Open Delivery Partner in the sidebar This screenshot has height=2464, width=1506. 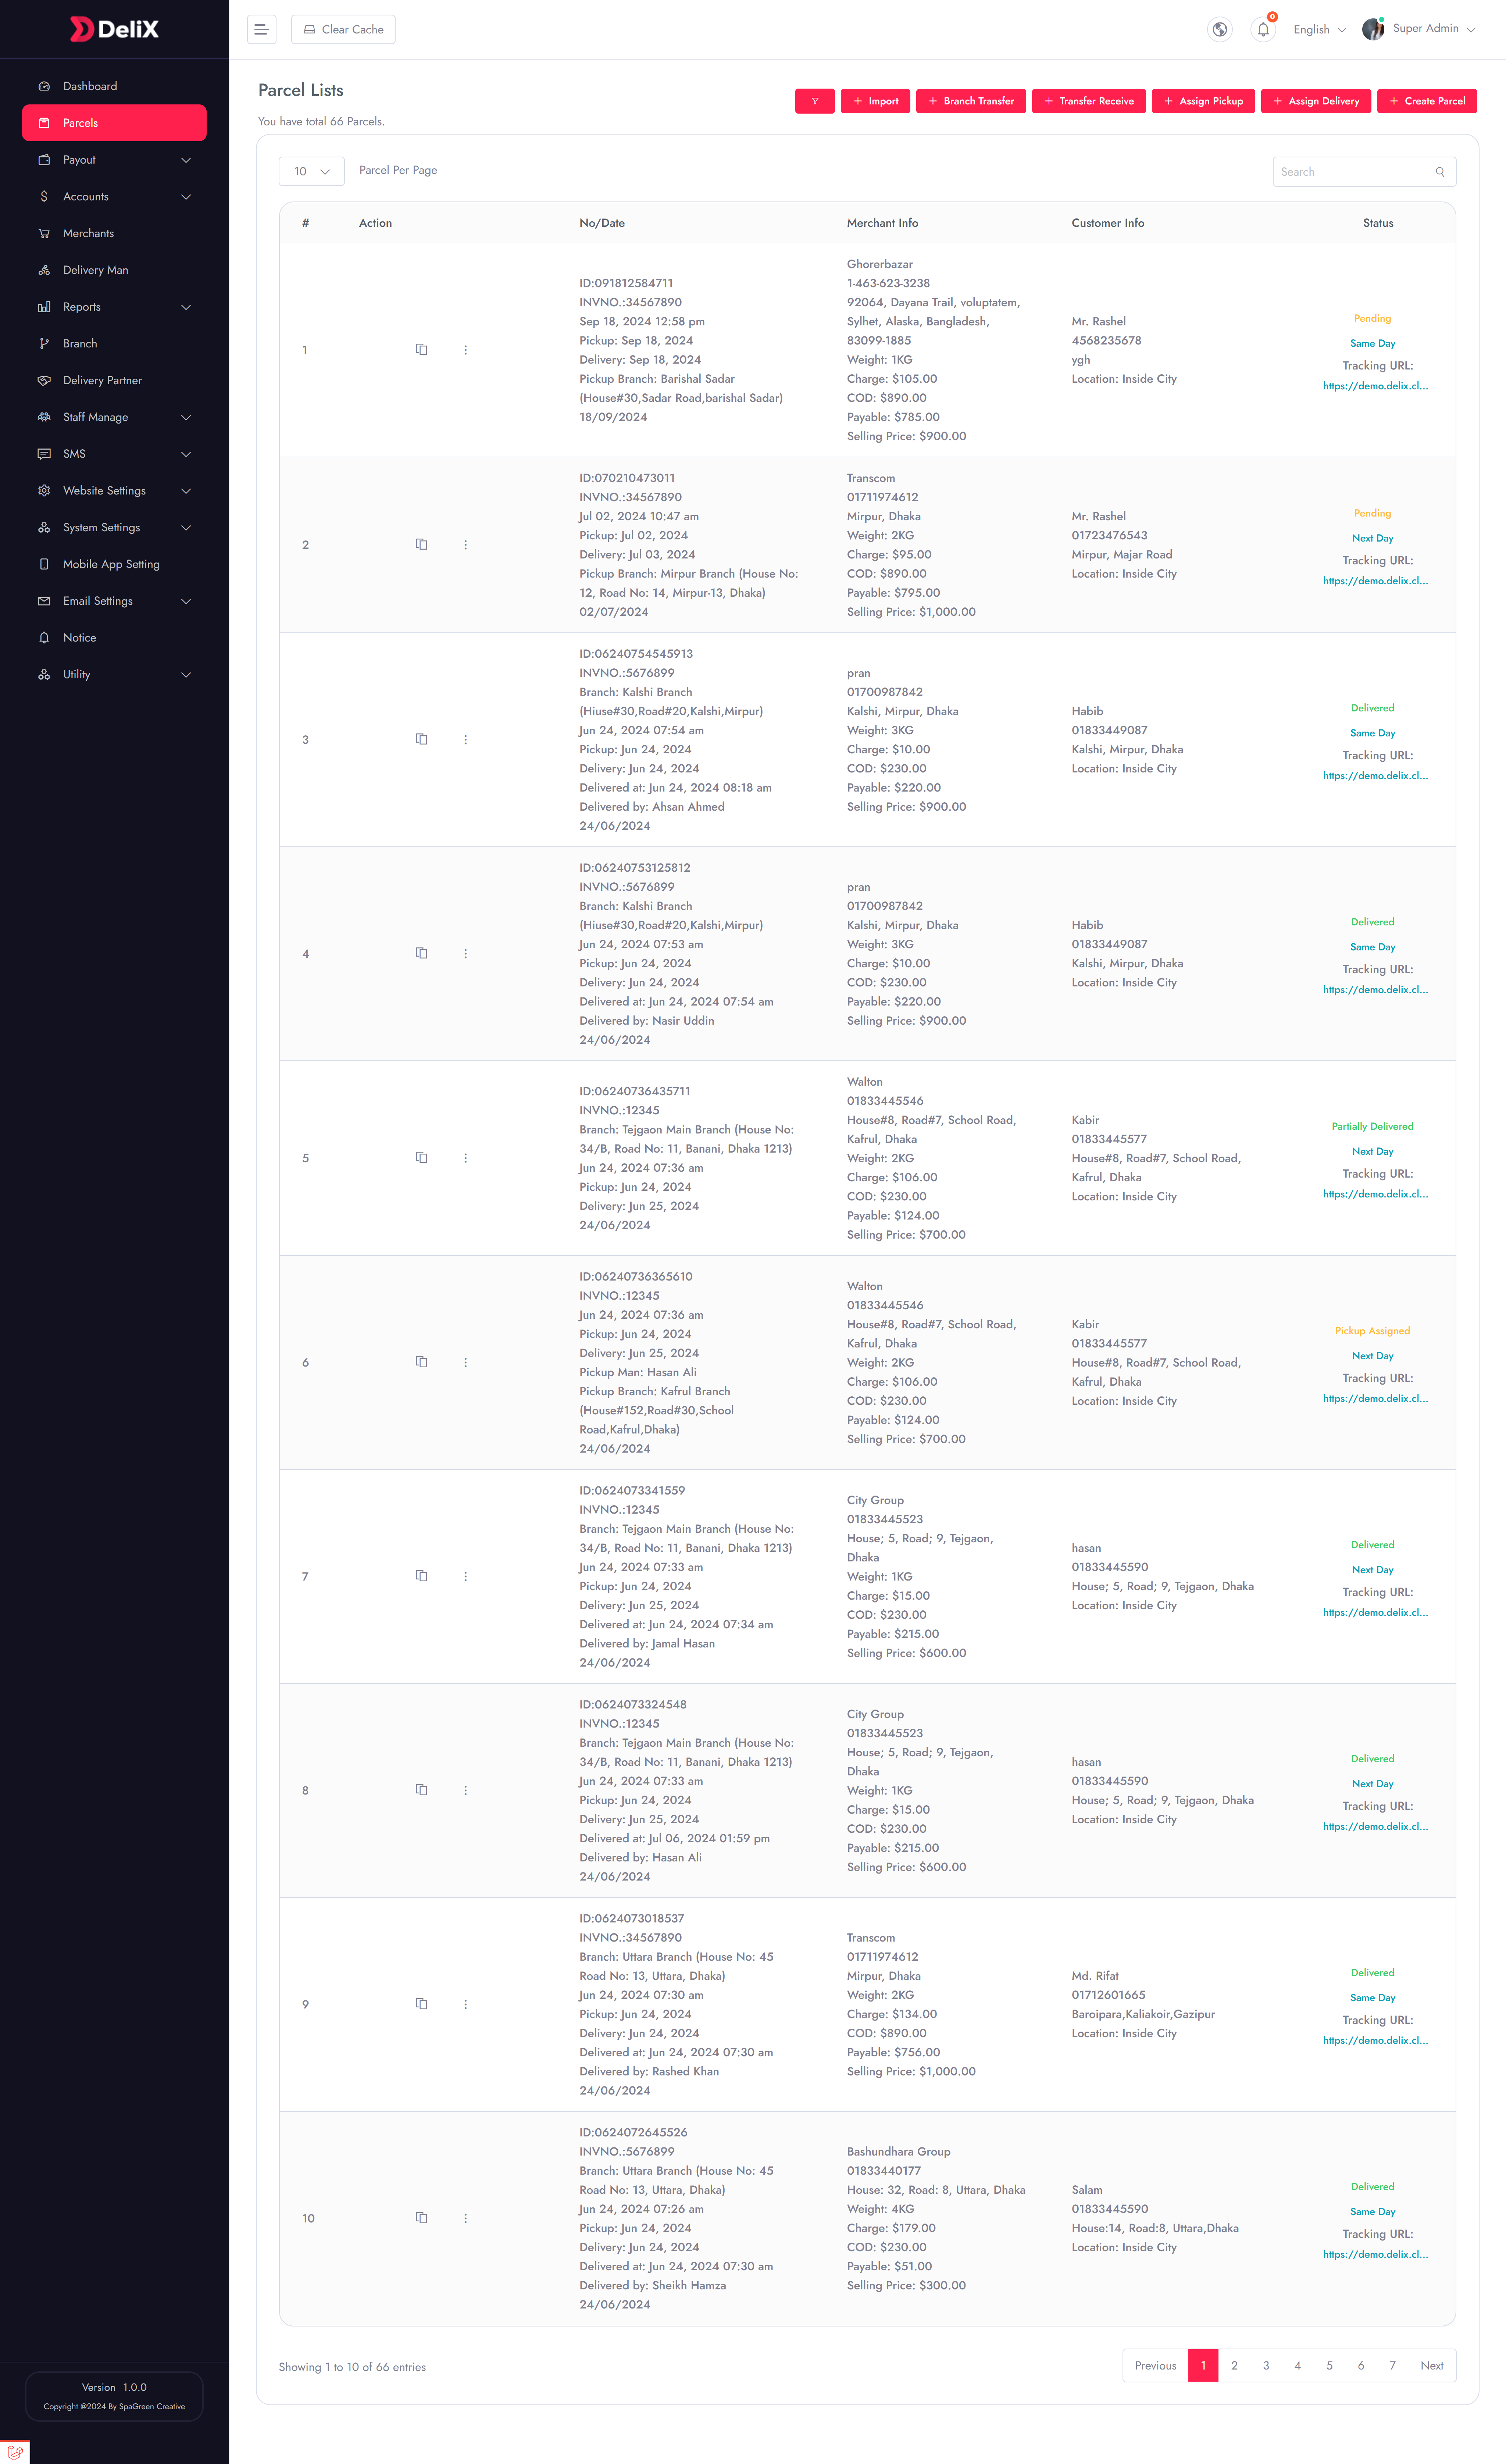[x=114, y=380]
